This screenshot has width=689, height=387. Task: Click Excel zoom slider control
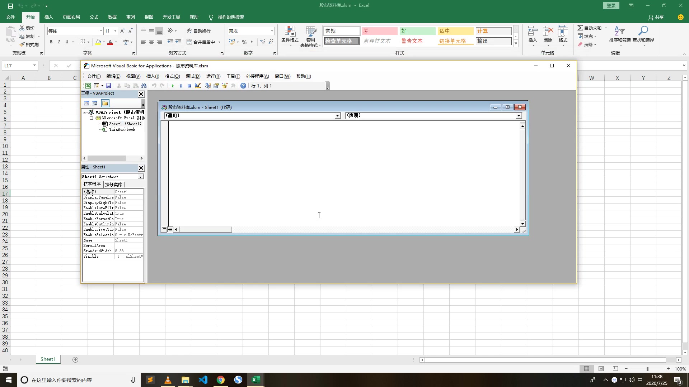[647, 369]
